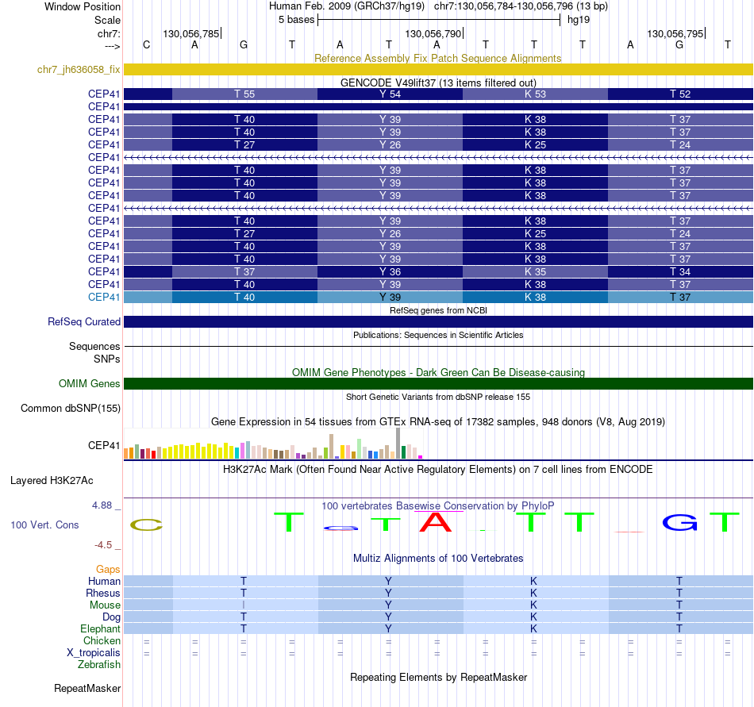The height and width of the screenshot is (707, 754).
Task: Open the OMIM Gene Phenotypes track title
Action: (438, 372)
